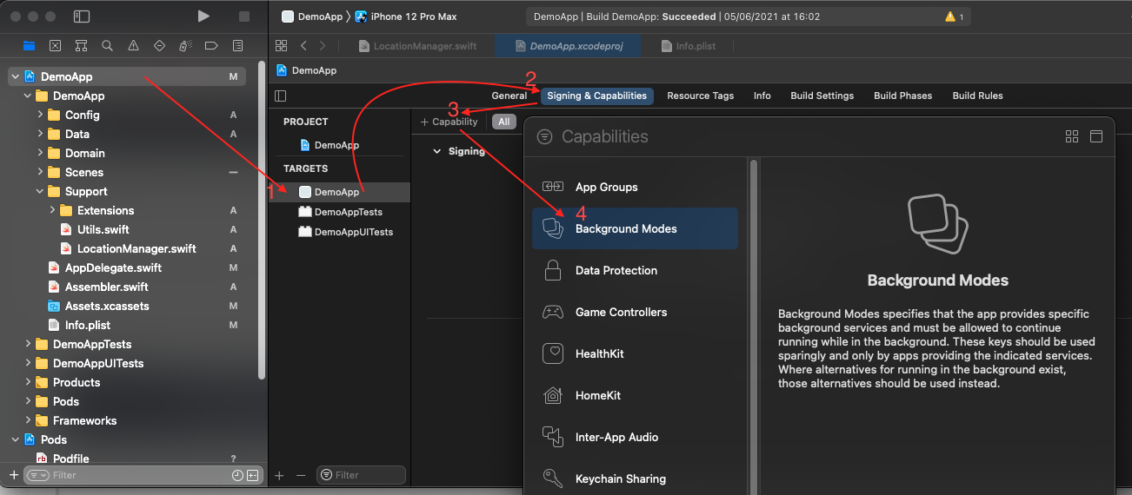The image size is (1132, 495).
Task: Open the Debug navigator spray icon
Action: (185, 46)
